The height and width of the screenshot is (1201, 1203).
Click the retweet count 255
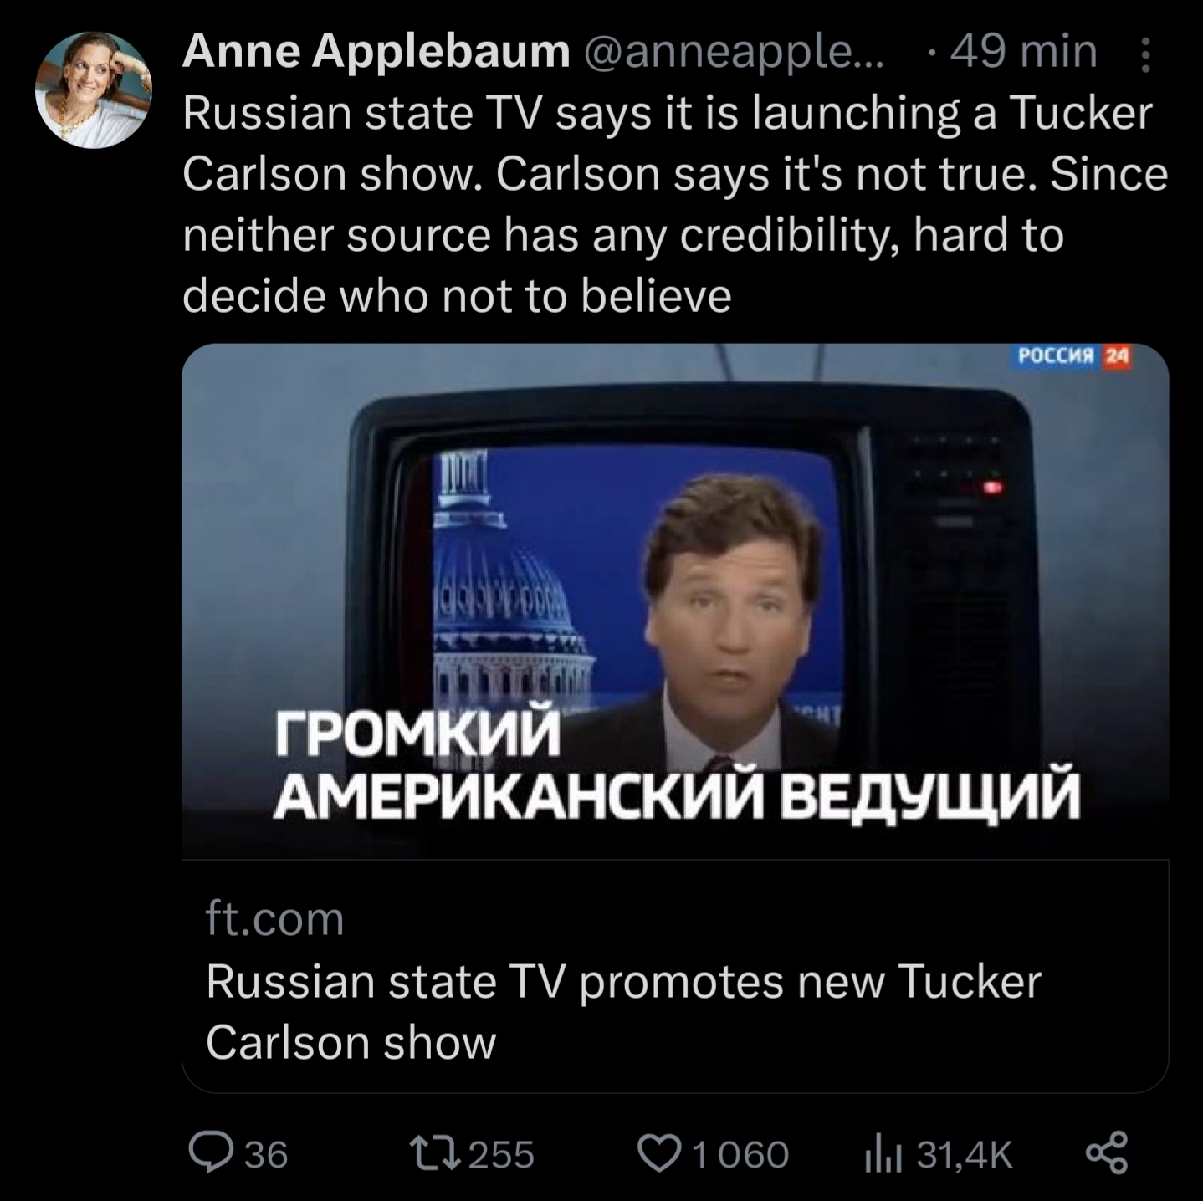click(x=501, y=1155)
